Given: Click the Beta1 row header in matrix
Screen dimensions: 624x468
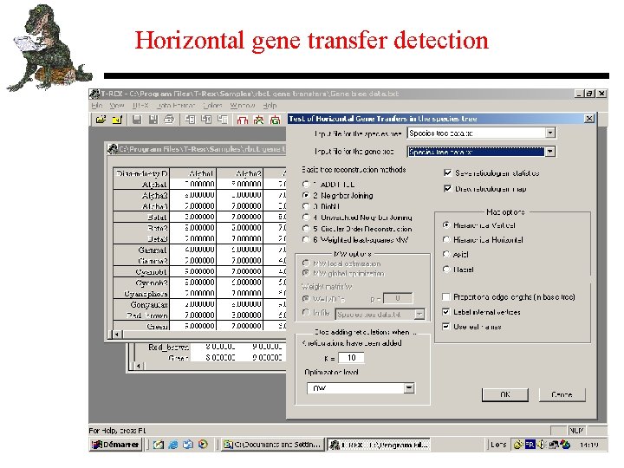Looking at the screenshot, I should [x=141, y=218].
